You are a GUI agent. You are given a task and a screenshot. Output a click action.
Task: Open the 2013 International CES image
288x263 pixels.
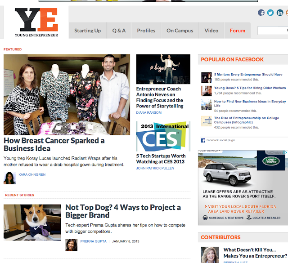[x=163, y=136]
